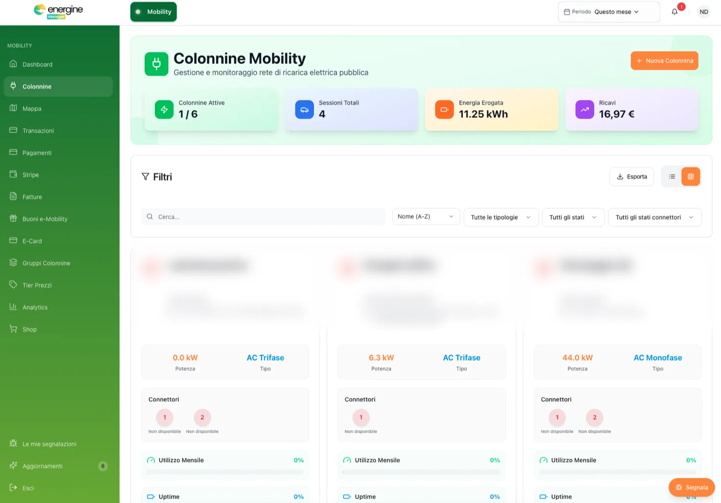Click the Ricavi trend arrow icon
Image resolution: width=721 pixels, height=503 pixels.
coord(584,109)
